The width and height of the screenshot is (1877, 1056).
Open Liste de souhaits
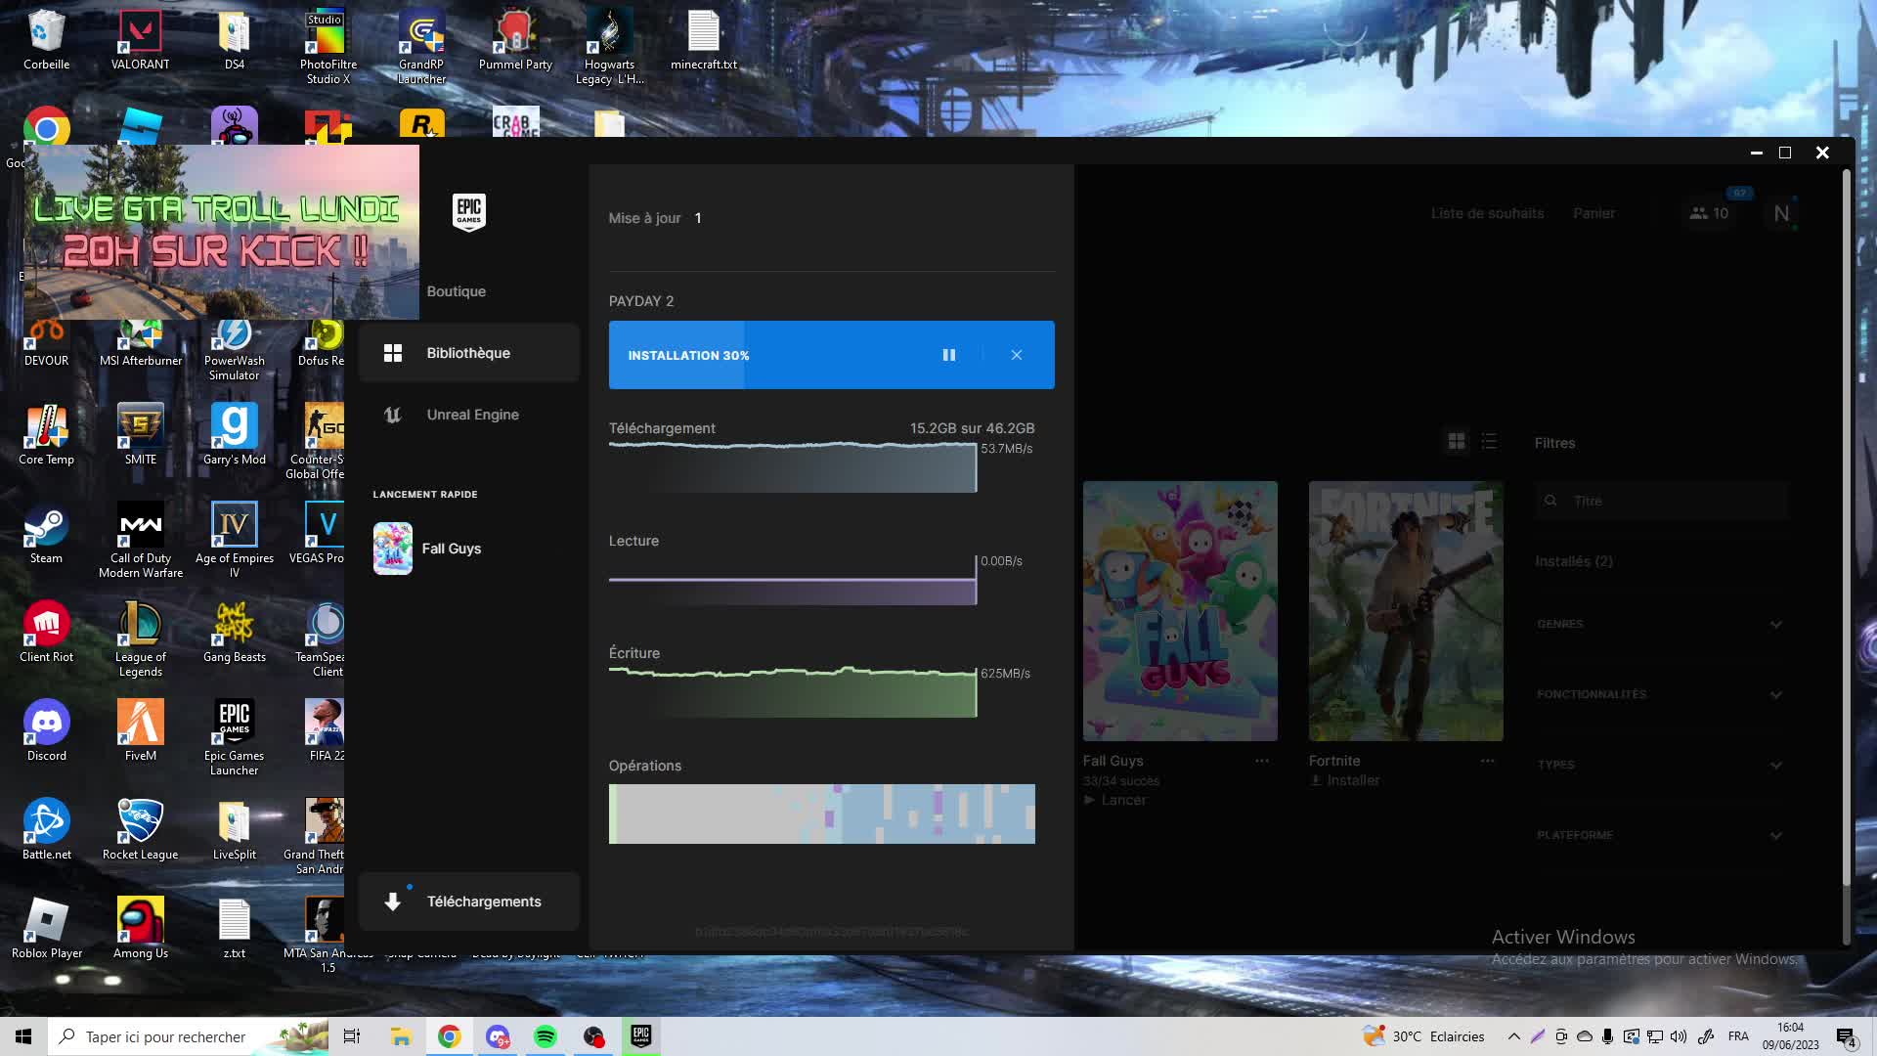(x=1487, y=213)
